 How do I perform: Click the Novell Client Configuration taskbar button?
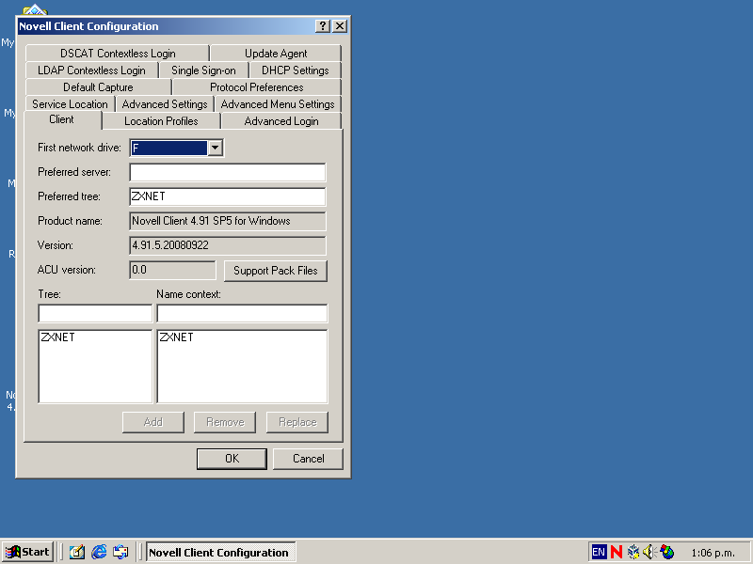[x=220, y=552]
